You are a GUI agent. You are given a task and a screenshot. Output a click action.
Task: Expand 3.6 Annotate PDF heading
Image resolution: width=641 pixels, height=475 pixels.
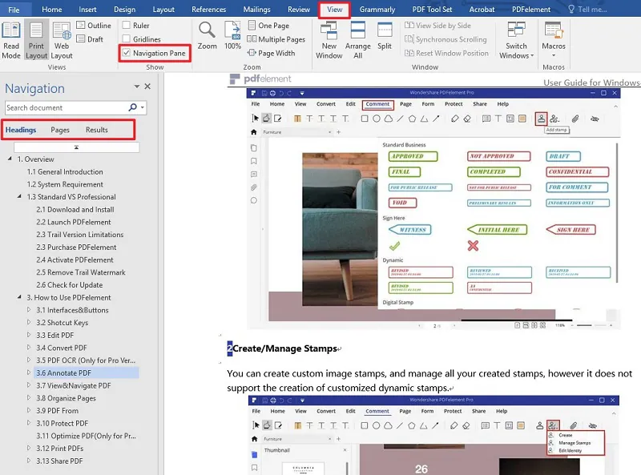pos(29,372)
